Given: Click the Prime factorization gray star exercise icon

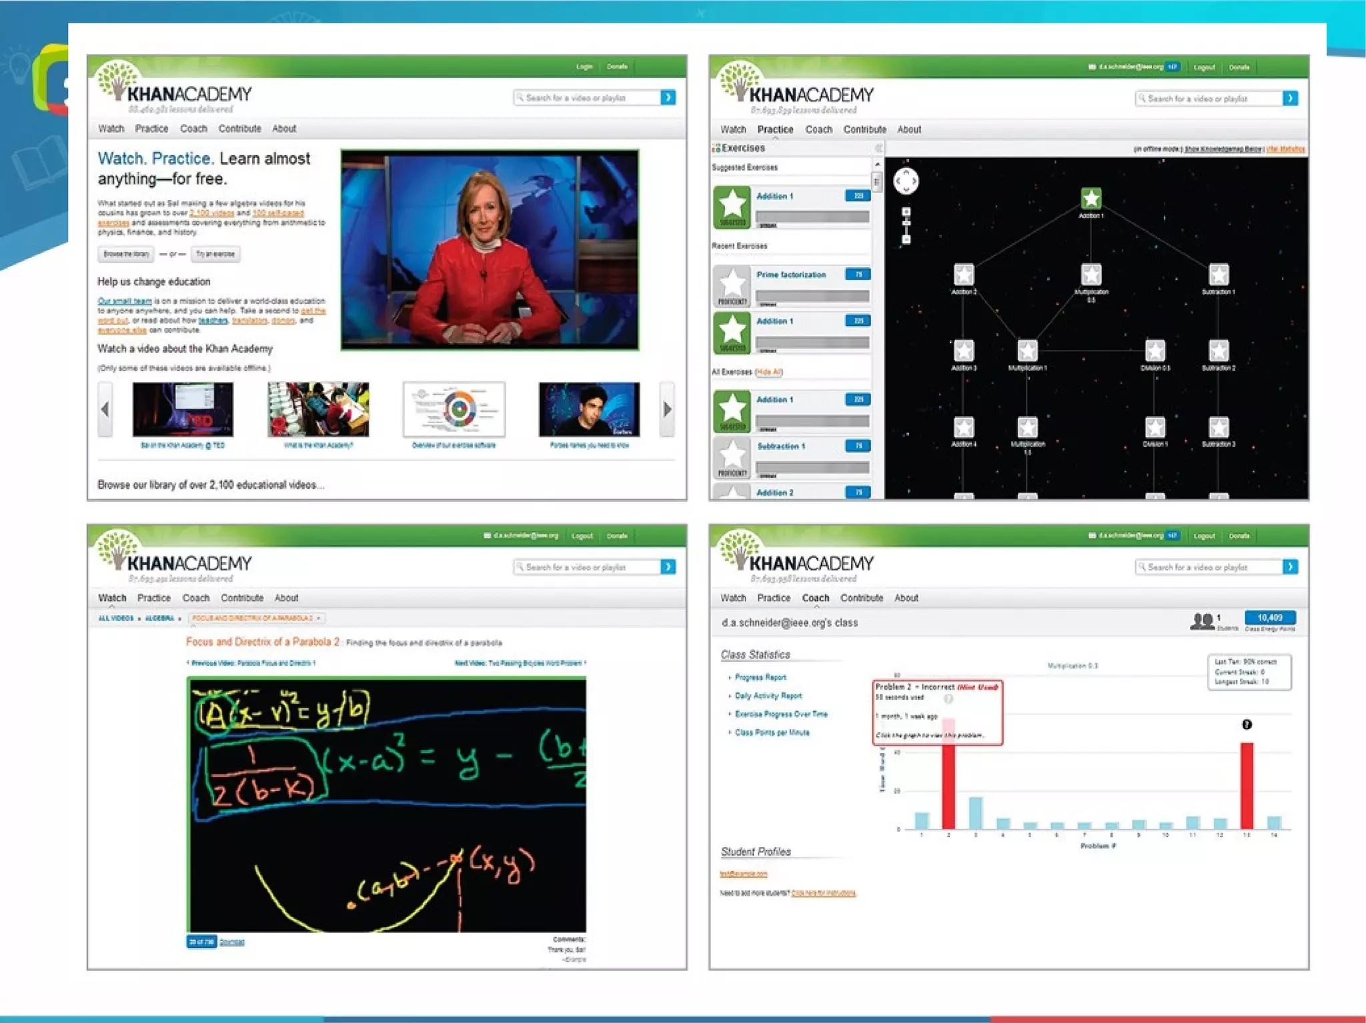Looking at the screenshot, I should pyautogui.click(x=732, y=285).
